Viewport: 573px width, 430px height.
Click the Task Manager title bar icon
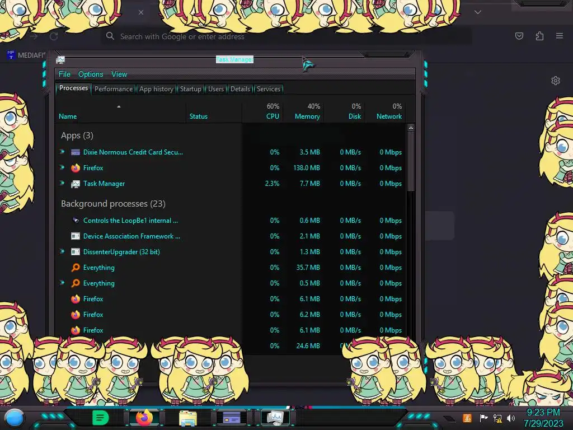[60, 60]
